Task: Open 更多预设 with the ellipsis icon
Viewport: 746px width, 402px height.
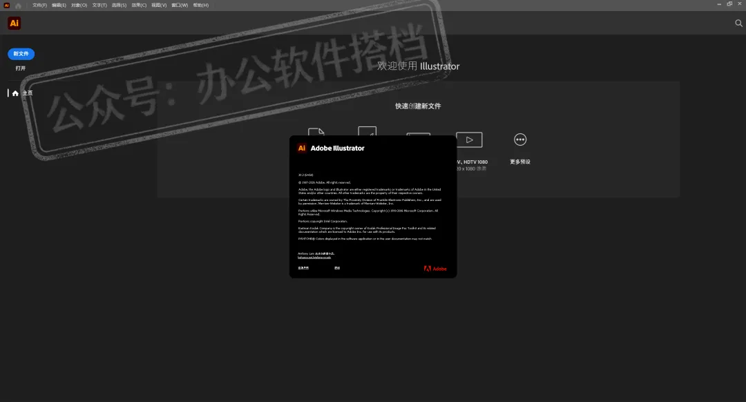Action: [x=520, y=140]
